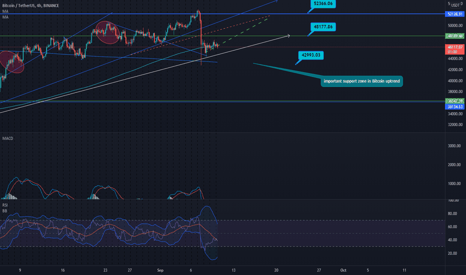Click the Sep label on the time axis
Viewport: 466px width, 275px height.
(x=160, y=270)
